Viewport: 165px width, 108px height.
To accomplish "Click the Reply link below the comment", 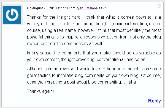I will point(155,101).
